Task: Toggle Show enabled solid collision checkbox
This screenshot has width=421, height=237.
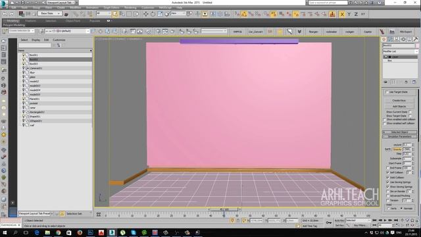Action: pyautogui.click(x=384, y=119)
